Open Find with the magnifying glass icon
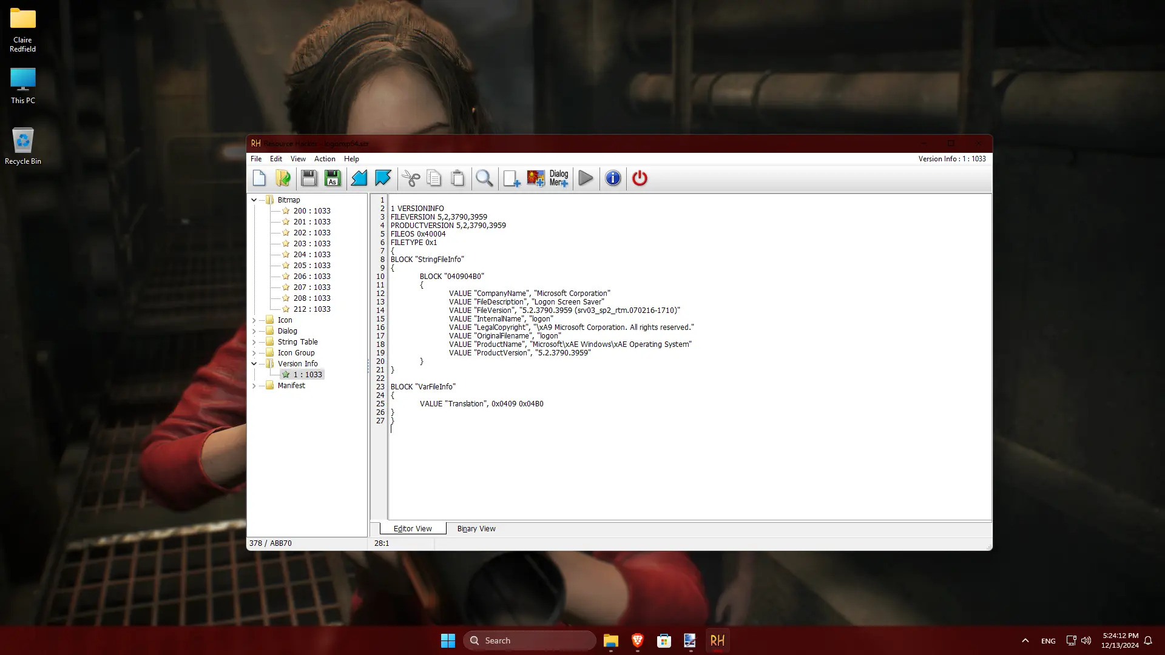1165x655 pixels. (x=484, y=178)
